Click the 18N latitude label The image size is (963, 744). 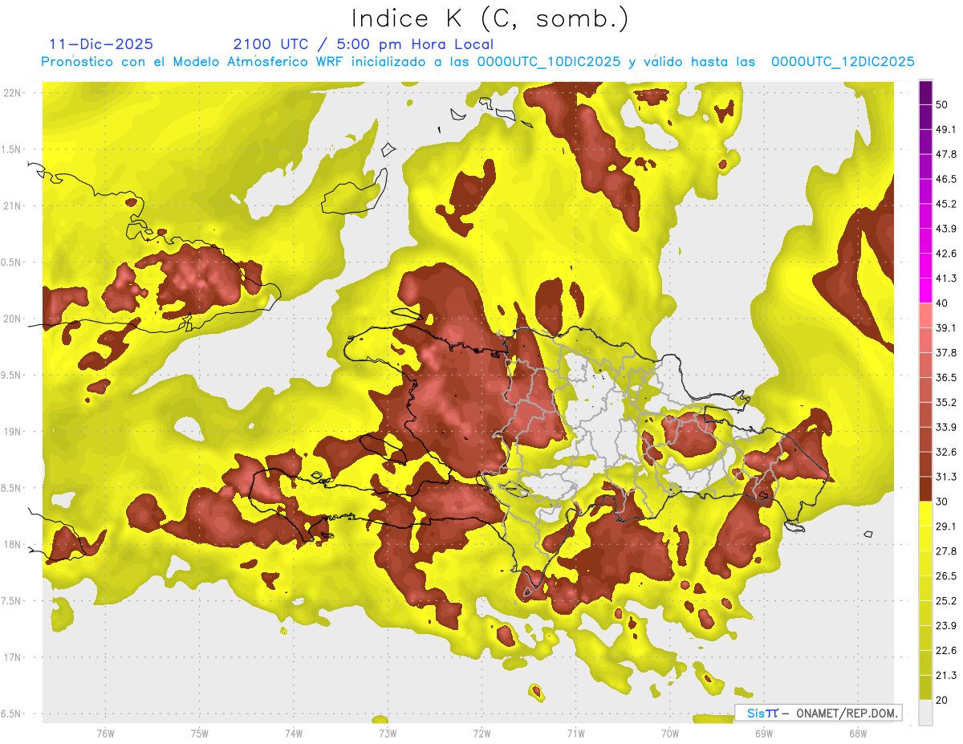click(x=12, y=545)
